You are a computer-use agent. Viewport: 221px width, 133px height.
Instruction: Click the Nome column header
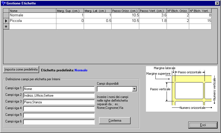click(33, 11)
